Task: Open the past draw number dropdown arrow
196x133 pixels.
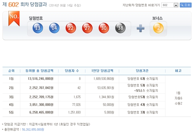Action: (x=176, y=5)
